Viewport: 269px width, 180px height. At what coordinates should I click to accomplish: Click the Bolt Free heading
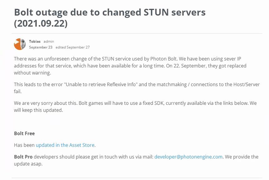(24, 134)
